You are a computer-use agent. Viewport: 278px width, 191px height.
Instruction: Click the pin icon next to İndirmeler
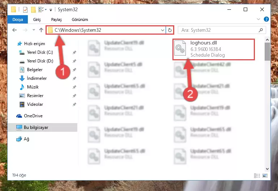[x=74, y=78]
